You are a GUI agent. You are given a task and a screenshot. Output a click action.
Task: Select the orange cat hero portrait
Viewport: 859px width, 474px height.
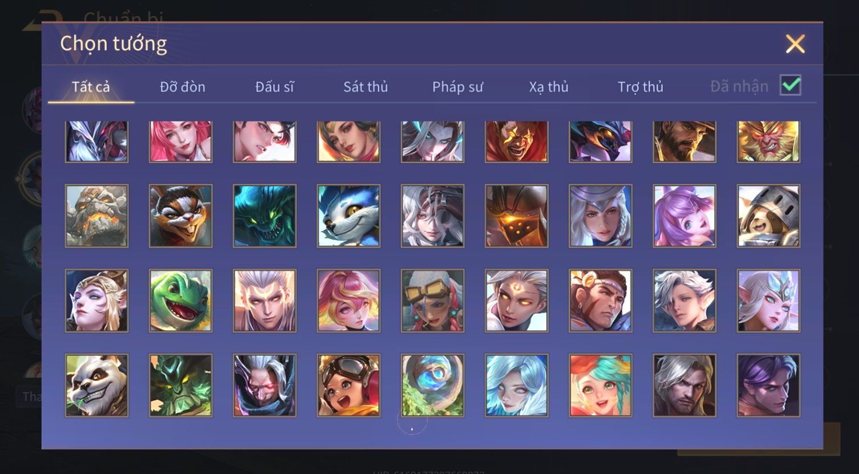point(181,216)
